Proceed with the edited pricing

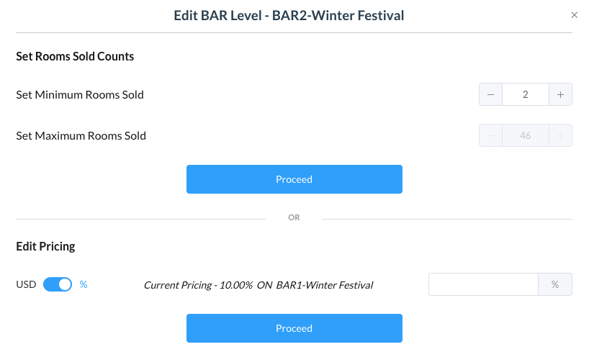294,328
